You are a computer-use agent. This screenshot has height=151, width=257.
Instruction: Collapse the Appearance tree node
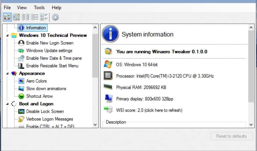click(7, 73)
